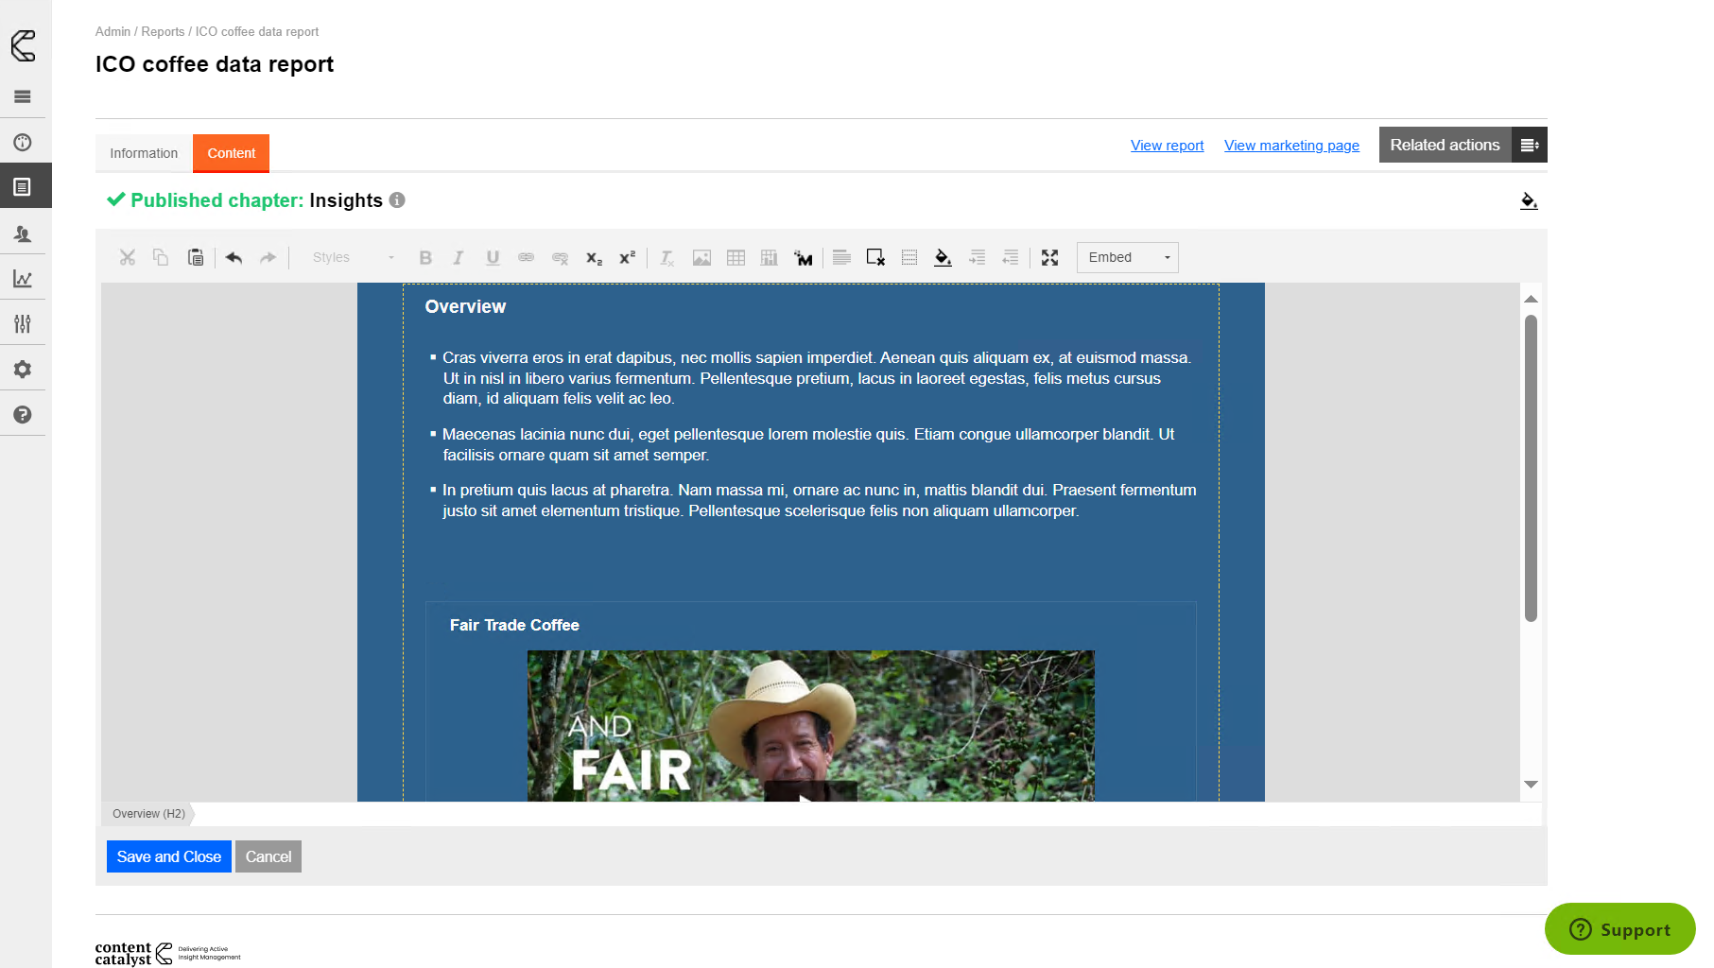The width and height of the screenshot is (1714, 968).
Task: Expand the hamburger menu in sidebar
Action: click(x=23, y=97)
